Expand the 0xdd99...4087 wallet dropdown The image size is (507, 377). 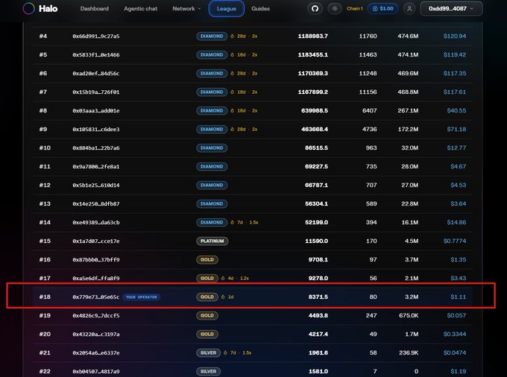[x=451, y=9]
